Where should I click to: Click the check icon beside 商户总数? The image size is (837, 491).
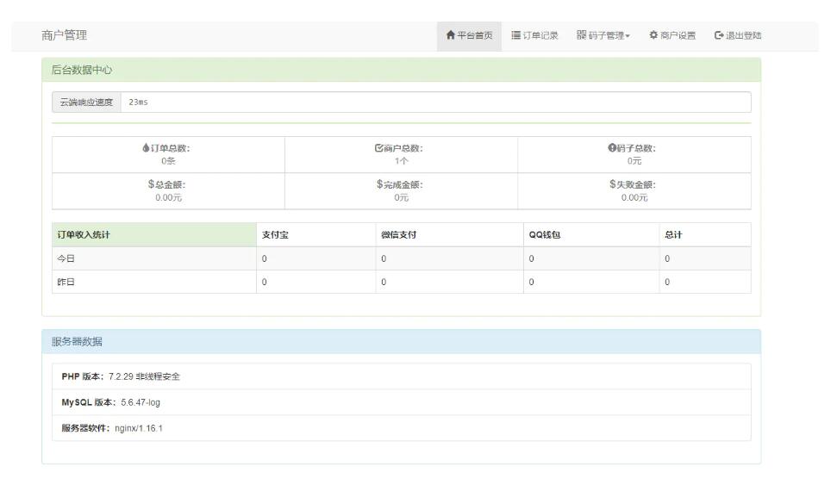pos(378,149)
